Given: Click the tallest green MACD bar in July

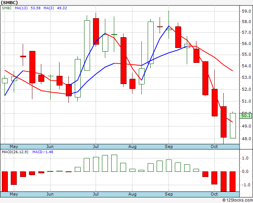Looking at the screenshot, I should (x=114, y=163).
